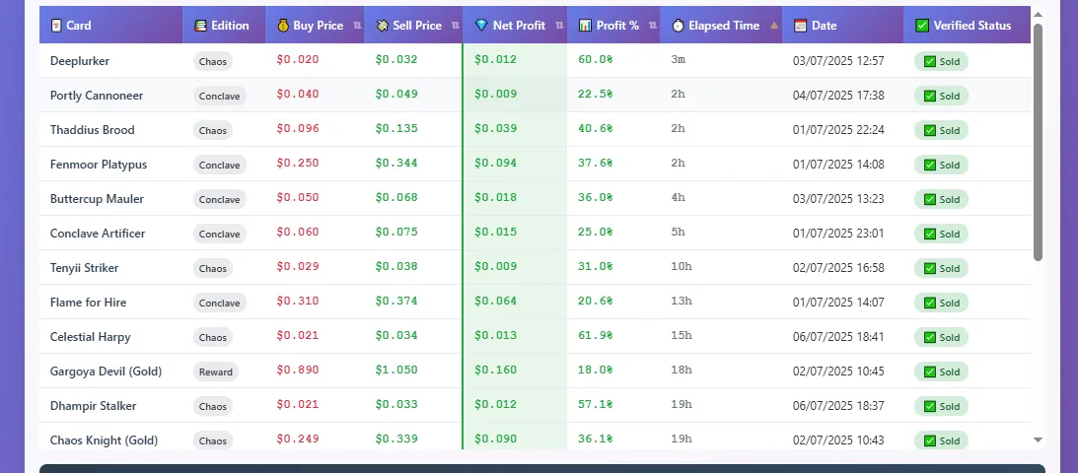Click green check icon in Fenmoor Platypus row

coord(929,165)
